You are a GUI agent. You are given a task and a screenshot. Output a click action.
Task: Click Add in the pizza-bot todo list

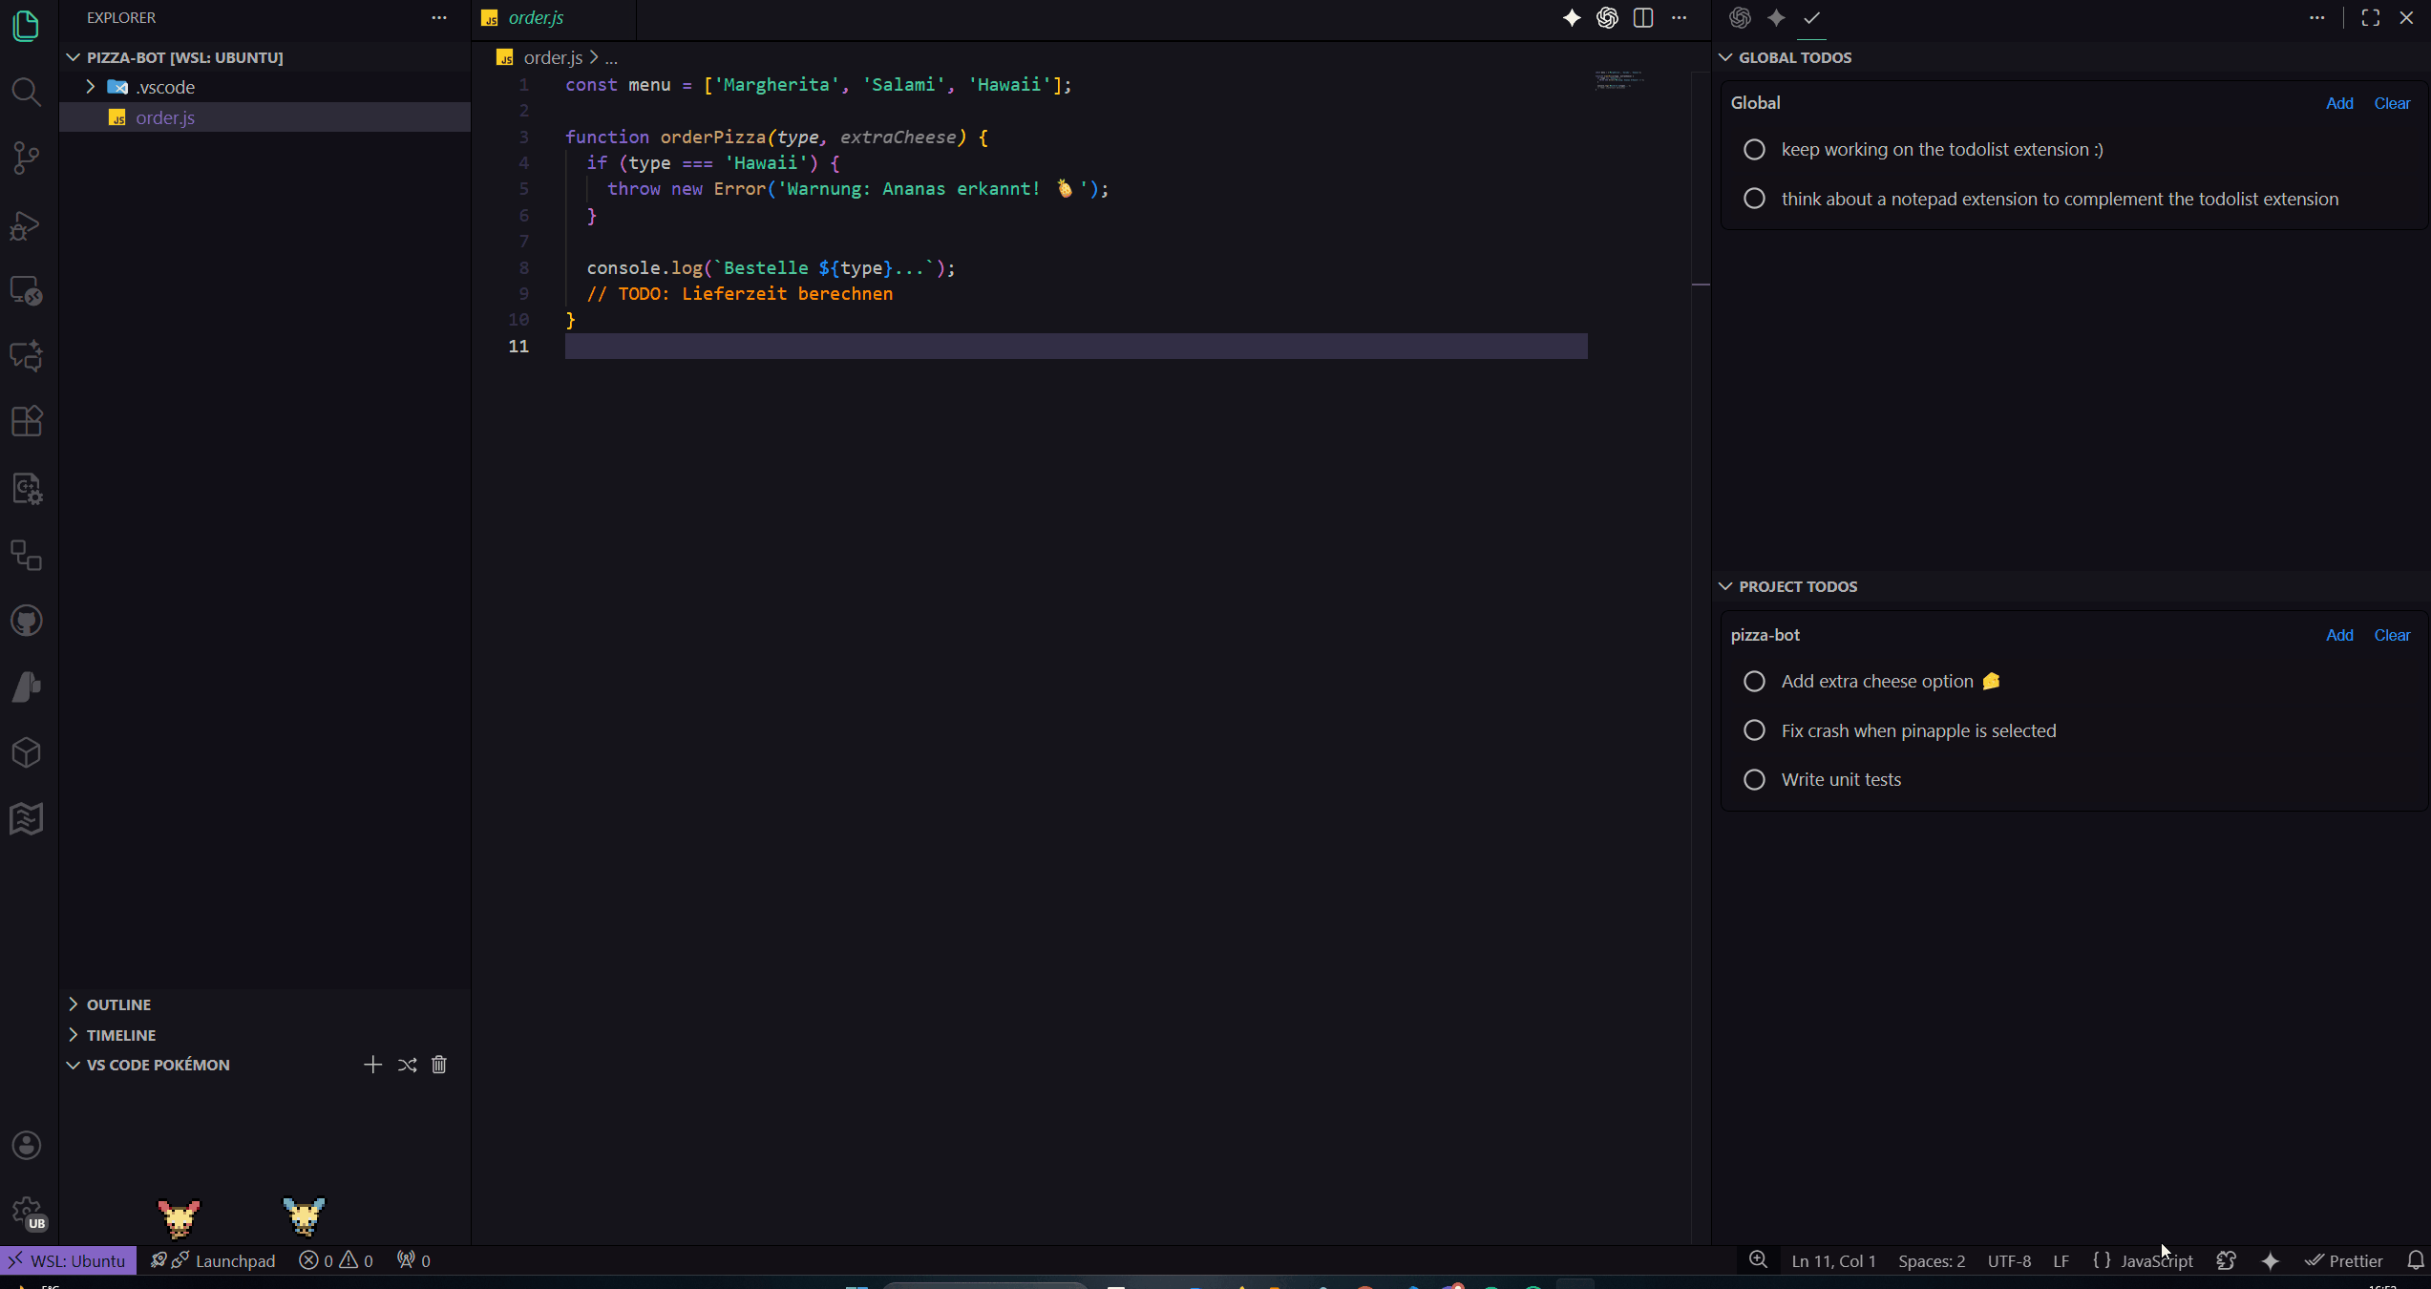pos(2338,635)
